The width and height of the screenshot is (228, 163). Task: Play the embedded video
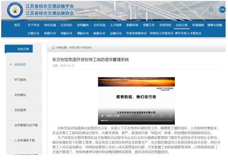(103, 116)
